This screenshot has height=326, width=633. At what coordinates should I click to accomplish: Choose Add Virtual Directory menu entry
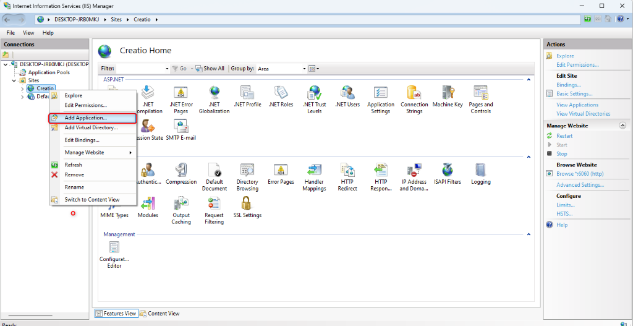pyautogui.click(x=93, y=127)
